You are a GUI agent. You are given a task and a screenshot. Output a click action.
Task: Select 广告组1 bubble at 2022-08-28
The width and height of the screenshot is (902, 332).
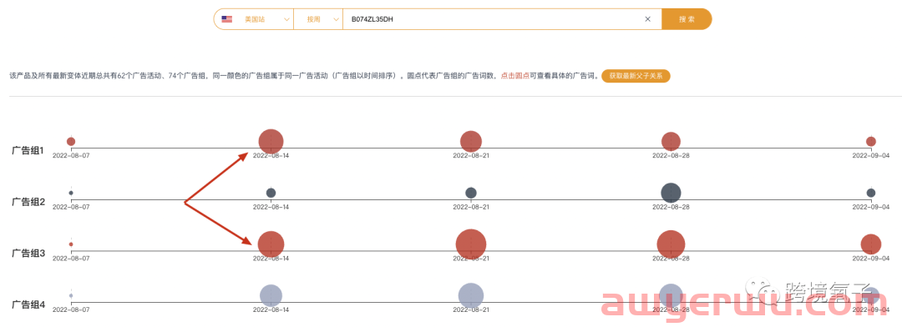[671, 141]
